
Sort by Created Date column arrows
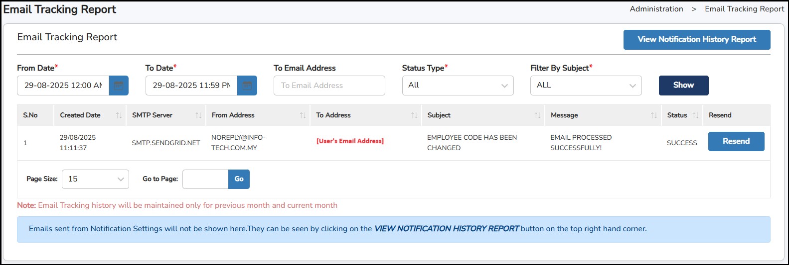click(x=119, y=115)
